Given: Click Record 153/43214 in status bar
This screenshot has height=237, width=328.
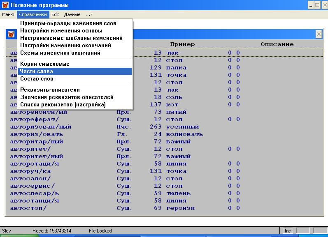Looking at the screenshot, I should click(x=52, y=231).
